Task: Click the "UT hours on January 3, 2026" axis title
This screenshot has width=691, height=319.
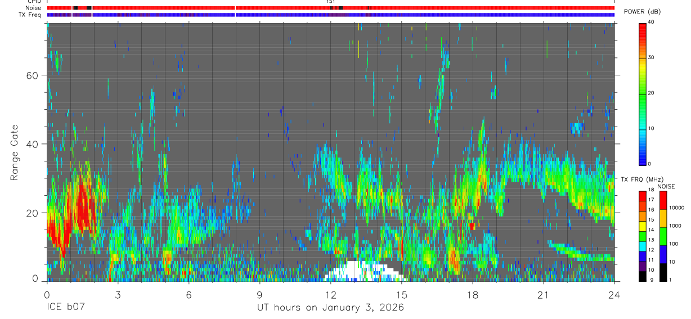Action: click(x=330, y=308)
